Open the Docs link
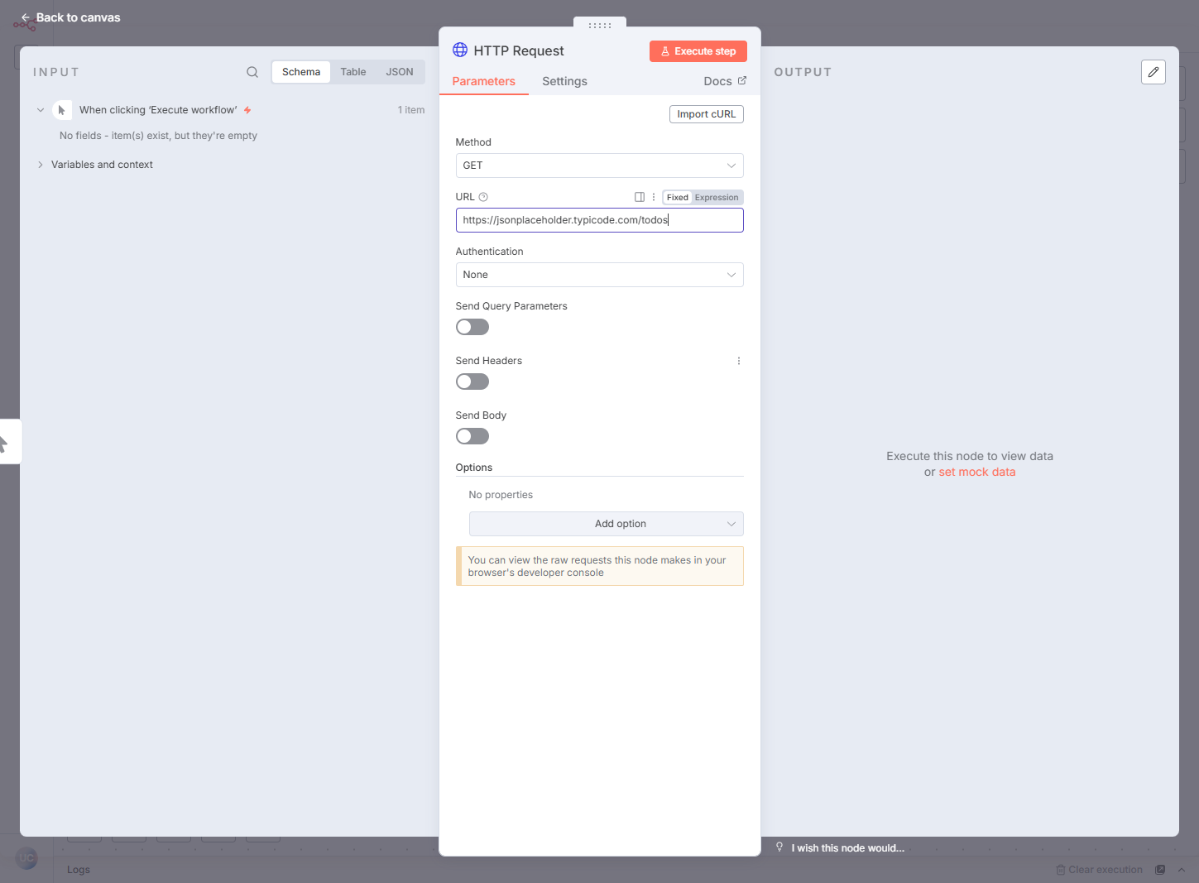This screenshot has width=1199, height=883. [725, 81]
